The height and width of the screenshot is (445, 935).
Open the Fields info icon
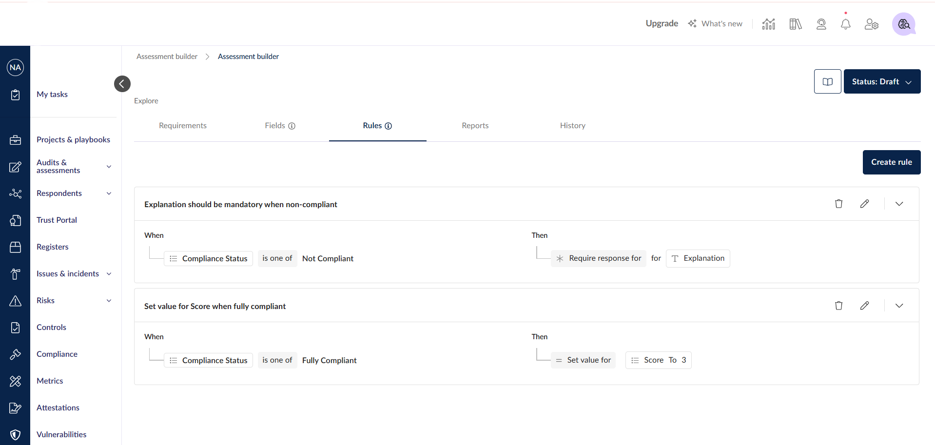292,126
